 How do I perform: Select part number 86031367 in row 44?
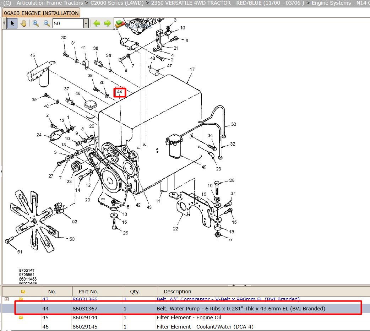click(x=85, y=309)
